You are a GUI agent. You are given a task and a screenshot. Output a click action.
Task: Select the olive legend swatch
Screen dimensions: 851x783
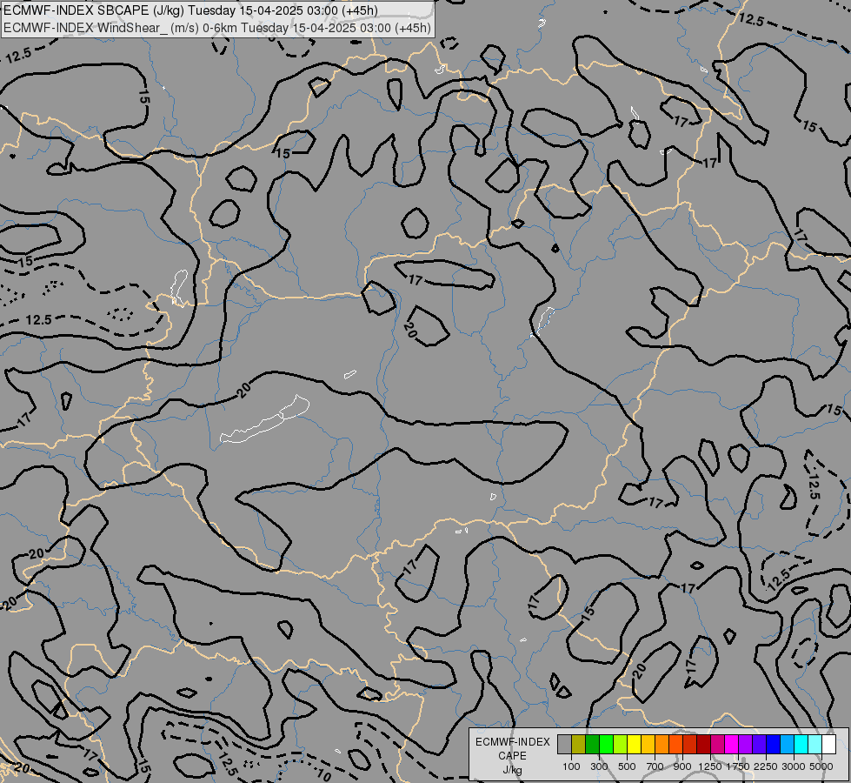(x=579, y=744)
